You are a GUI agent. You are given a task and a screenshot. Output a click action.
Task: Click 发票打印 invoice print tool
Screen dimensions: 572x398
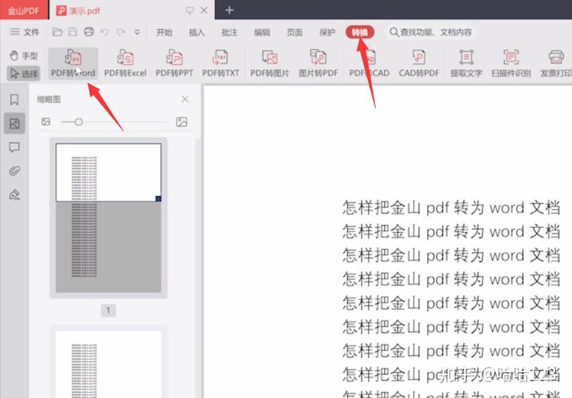pos(556,63)
